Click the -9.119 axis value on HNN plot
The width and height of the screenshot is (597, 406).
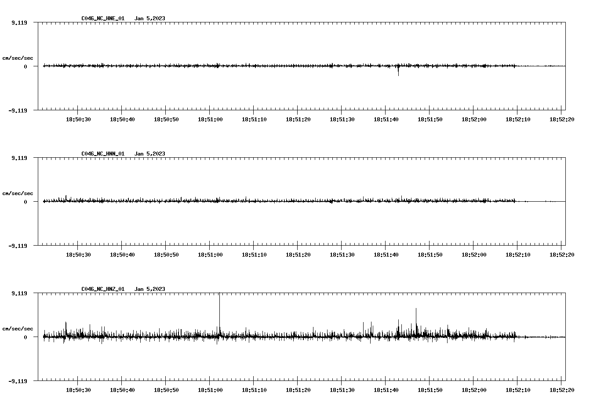(x=18, y=246)
